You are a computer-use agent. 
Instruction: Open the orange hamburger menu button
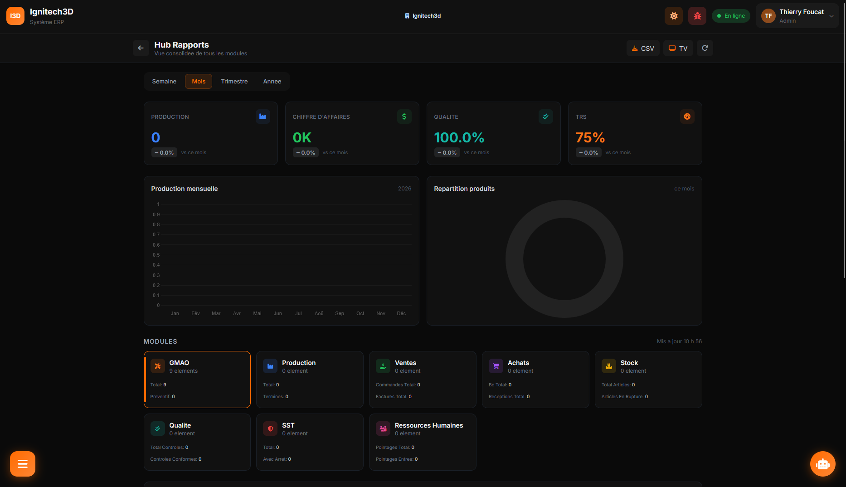click(23, 463)
